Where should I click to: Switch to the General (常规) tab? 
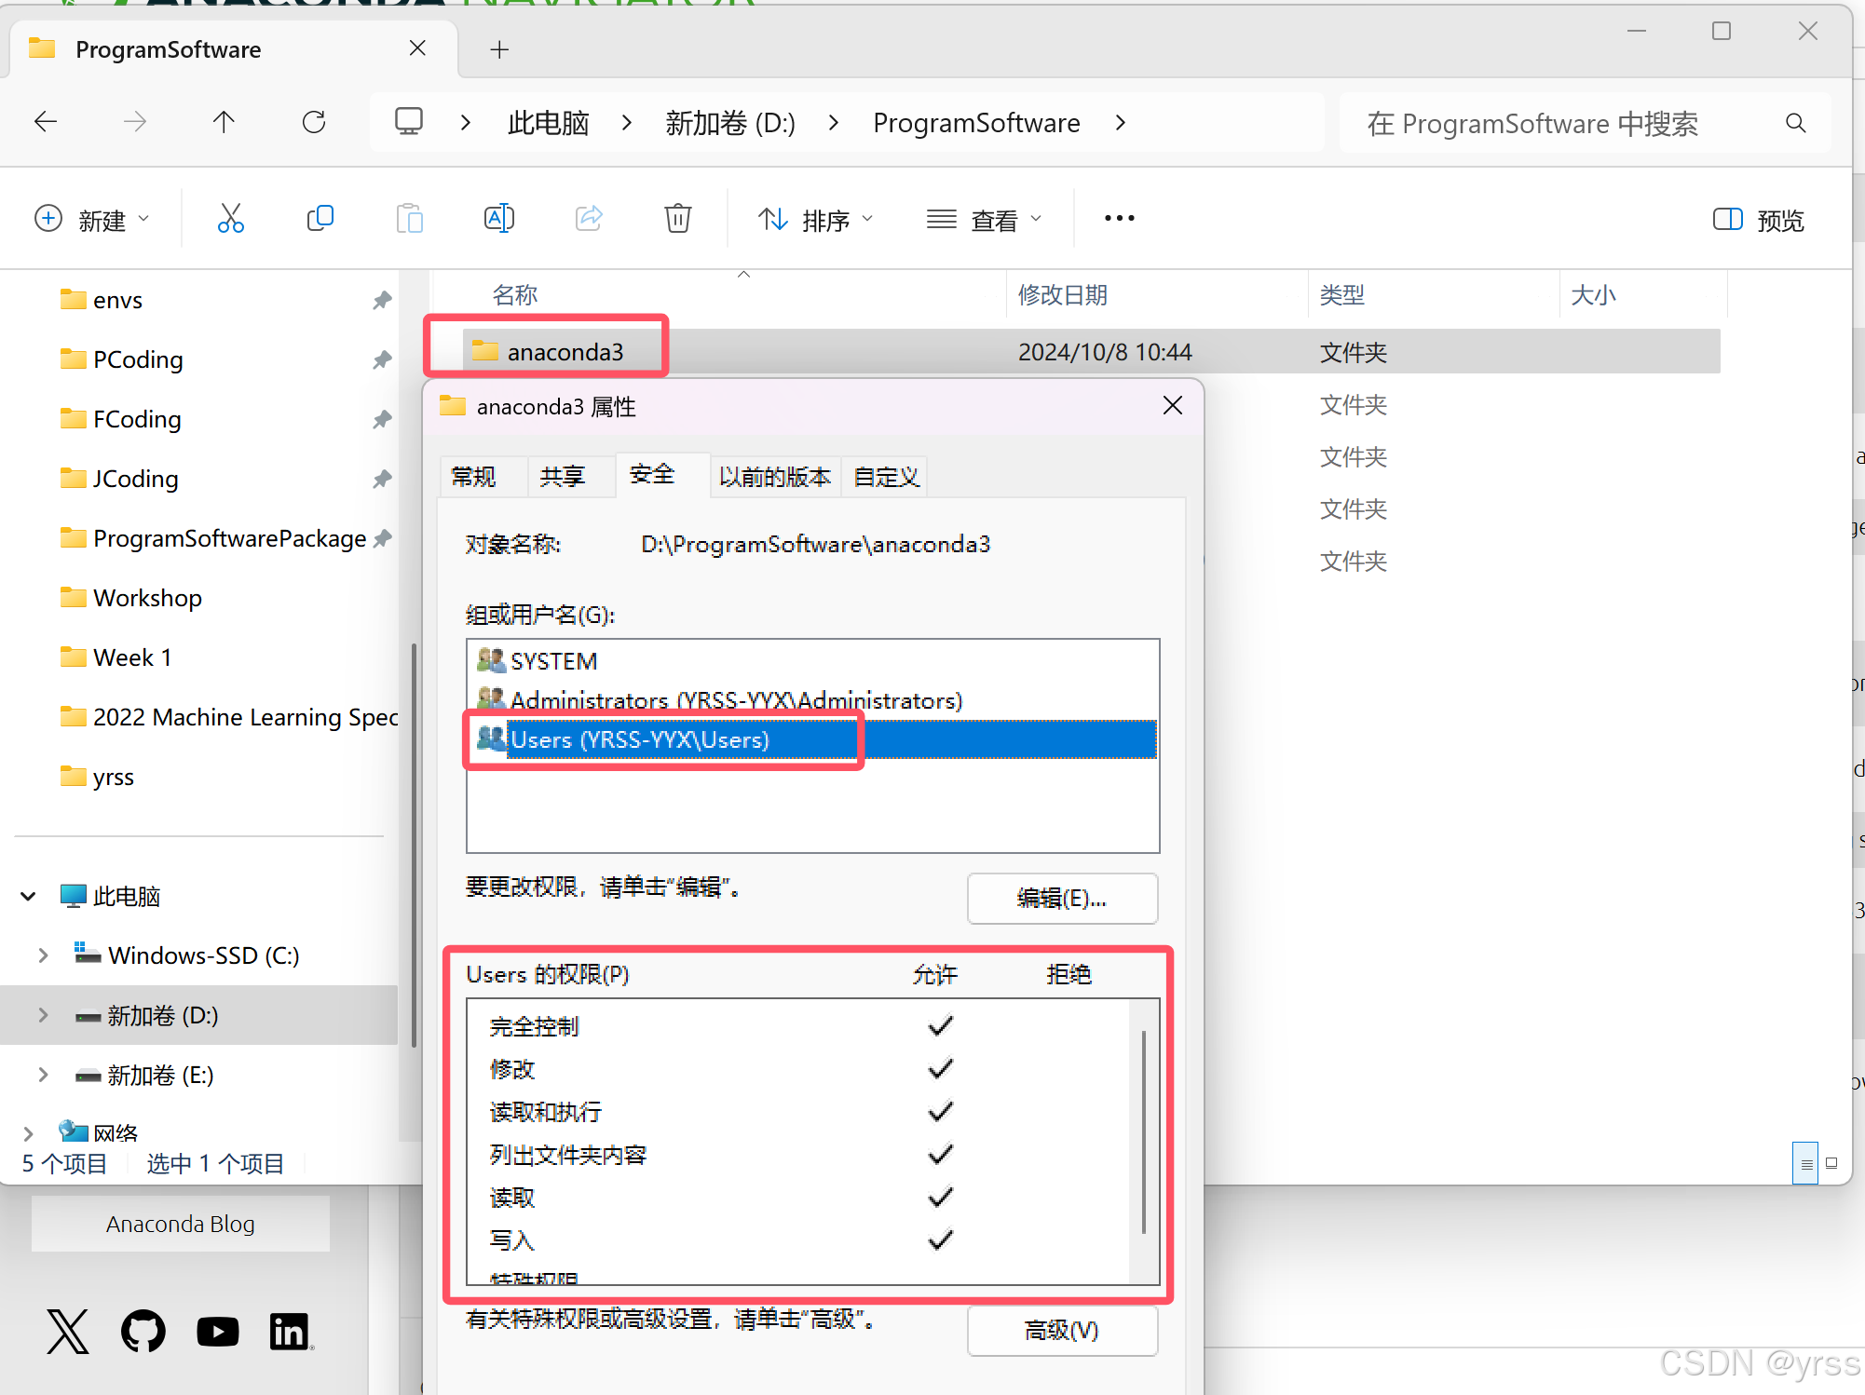(473, 477)
